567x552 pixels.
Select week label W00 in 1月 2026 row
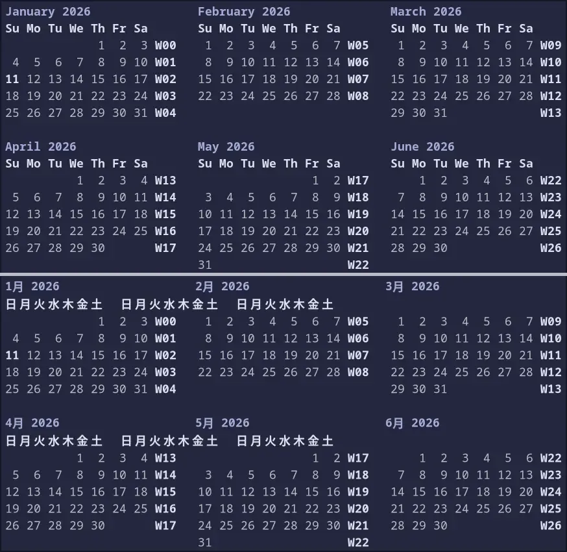[x=165, y=321]
